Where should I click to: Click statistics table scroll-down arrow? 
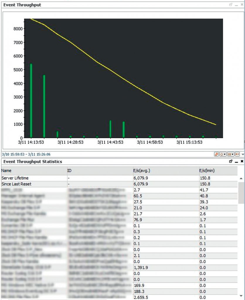tap(241, 296)
